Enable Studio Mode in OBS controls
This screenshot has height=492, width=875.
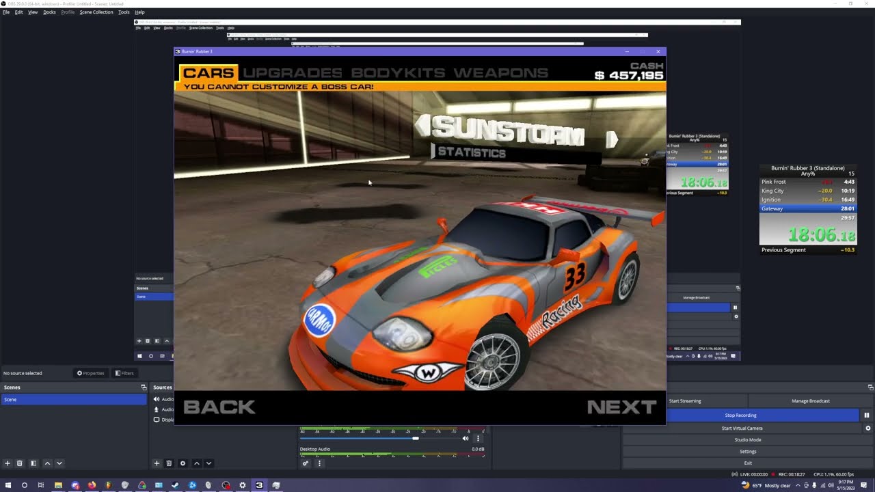(x=748, y=440)
